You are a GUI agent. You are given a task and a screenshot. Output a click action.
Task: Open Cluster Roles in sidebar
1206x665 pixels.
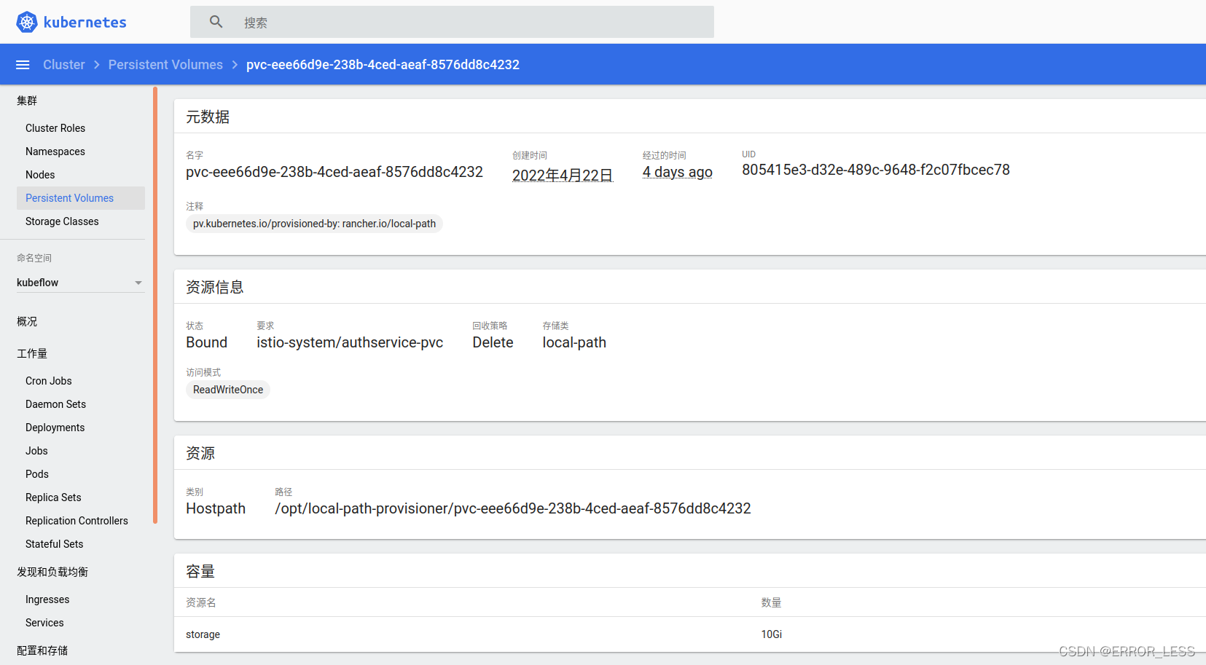[x=55, y=128]
